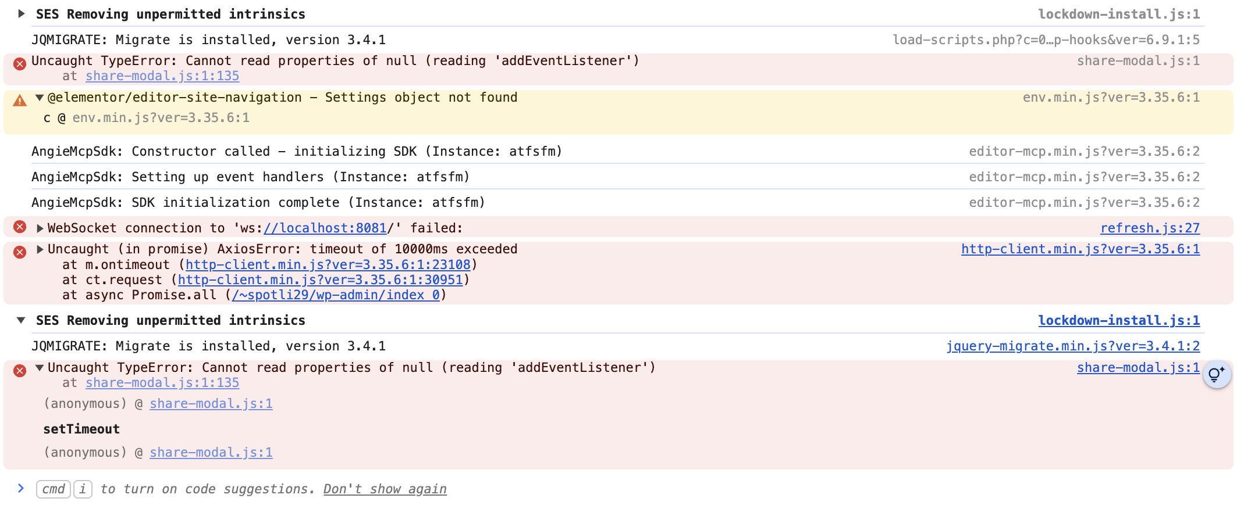Expand the AxiosError timeout stack details
1237x516 pixels.
40,249
